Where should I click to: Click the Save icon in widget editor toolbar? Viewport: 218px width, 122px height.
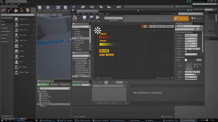pos(84,18)
